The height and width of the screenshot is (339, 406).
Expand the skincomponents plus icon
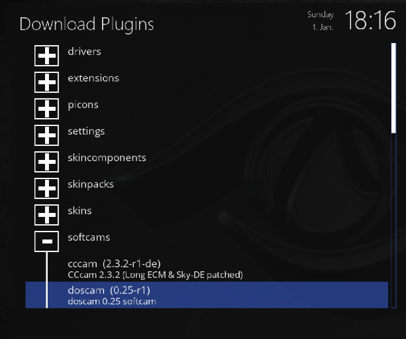click(x=46, y=162)
